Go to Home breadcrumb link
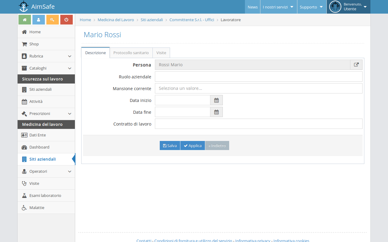Screen dimensions: 388x242 point(85,20)
